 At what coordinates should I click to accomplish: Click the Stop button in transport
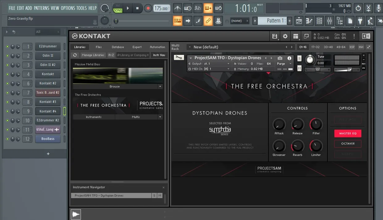click(x=137, y=8)
